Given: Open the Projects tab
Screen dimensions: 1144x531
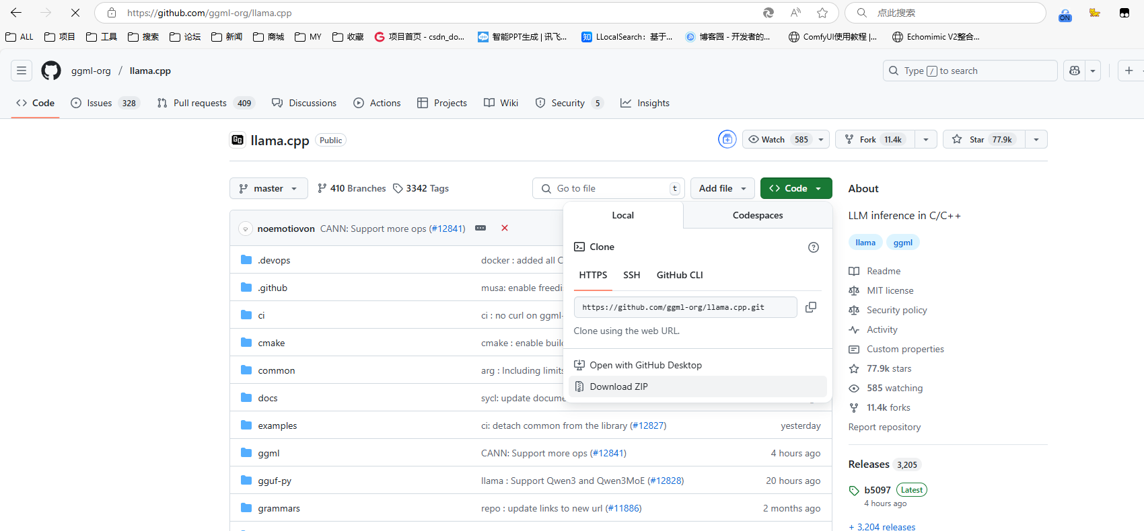Looking at the screenshot, I should click(x=442, y=103).
